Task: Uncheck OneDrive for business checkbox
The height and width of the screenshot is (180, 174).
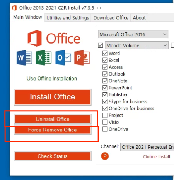Action: [105, 108]
